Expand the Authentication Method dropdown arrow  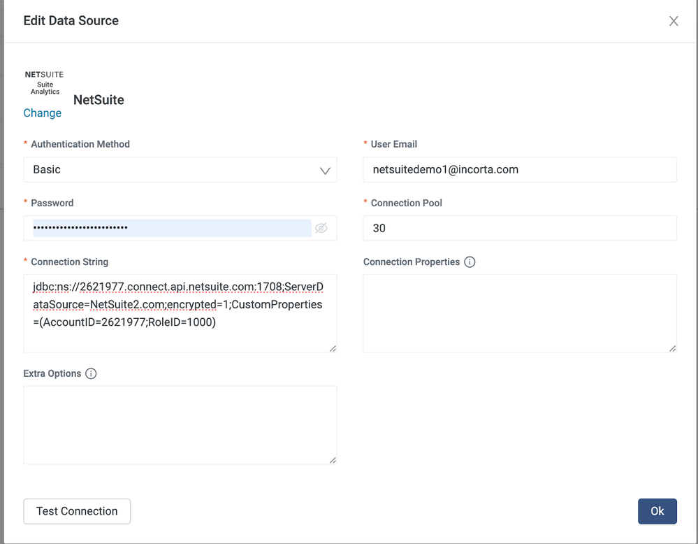pyautogui.click(x=325, y=170)
